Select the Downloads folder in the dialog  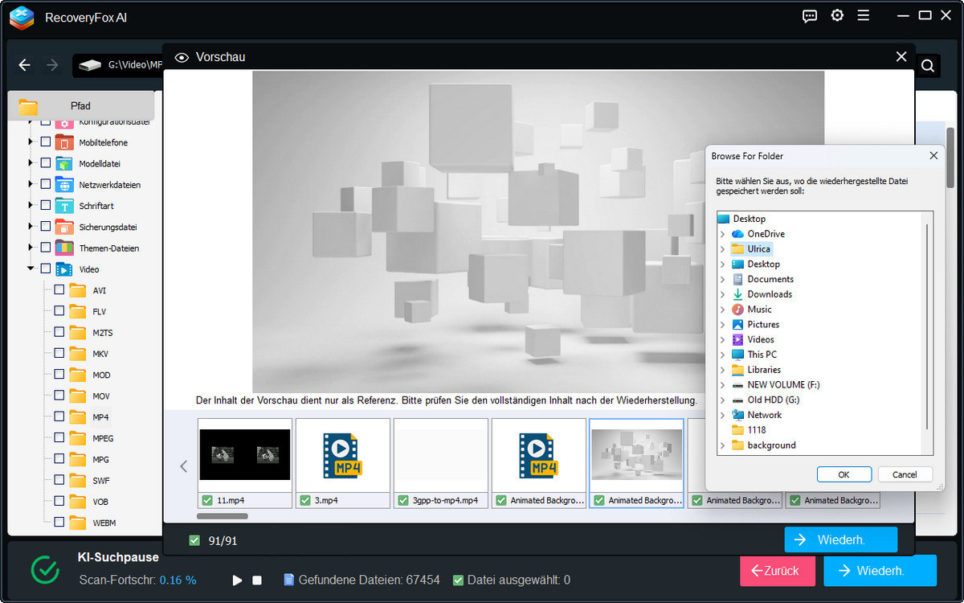click(770, 294)
